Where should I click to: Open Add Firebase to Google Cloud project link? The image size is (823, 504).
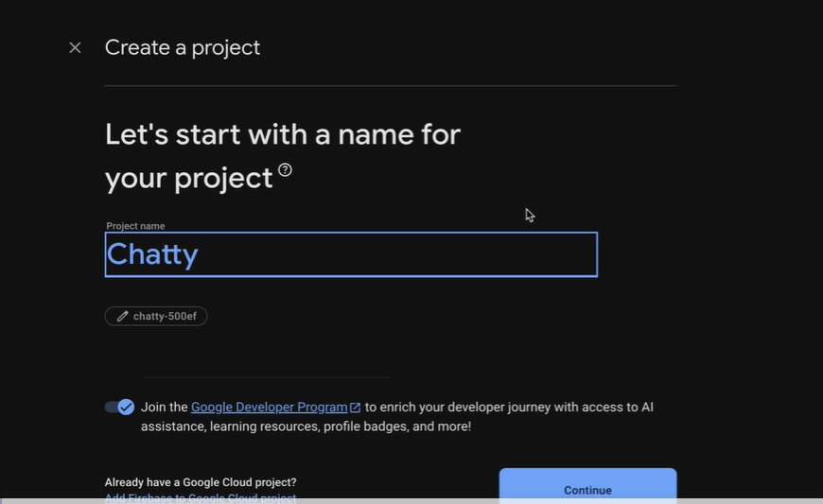[201, 497]
